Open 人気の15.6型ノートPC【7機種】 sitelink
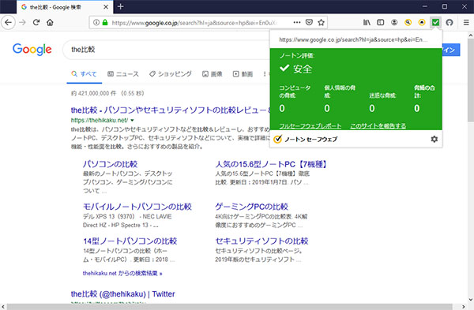Viewport: 474px width, 310px height. tap(271, 164)
